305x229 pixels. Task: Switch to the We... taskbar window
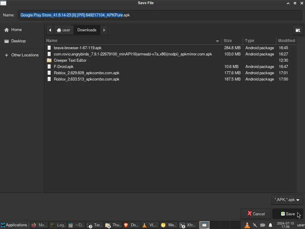point(169,225)
